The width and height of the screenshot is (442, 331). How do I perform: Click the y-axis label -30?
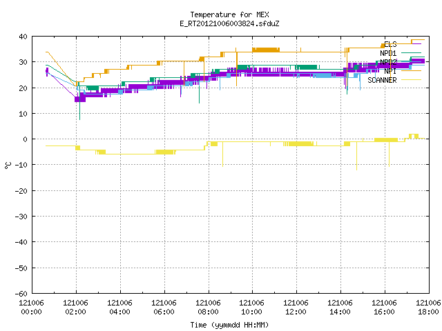21,217
